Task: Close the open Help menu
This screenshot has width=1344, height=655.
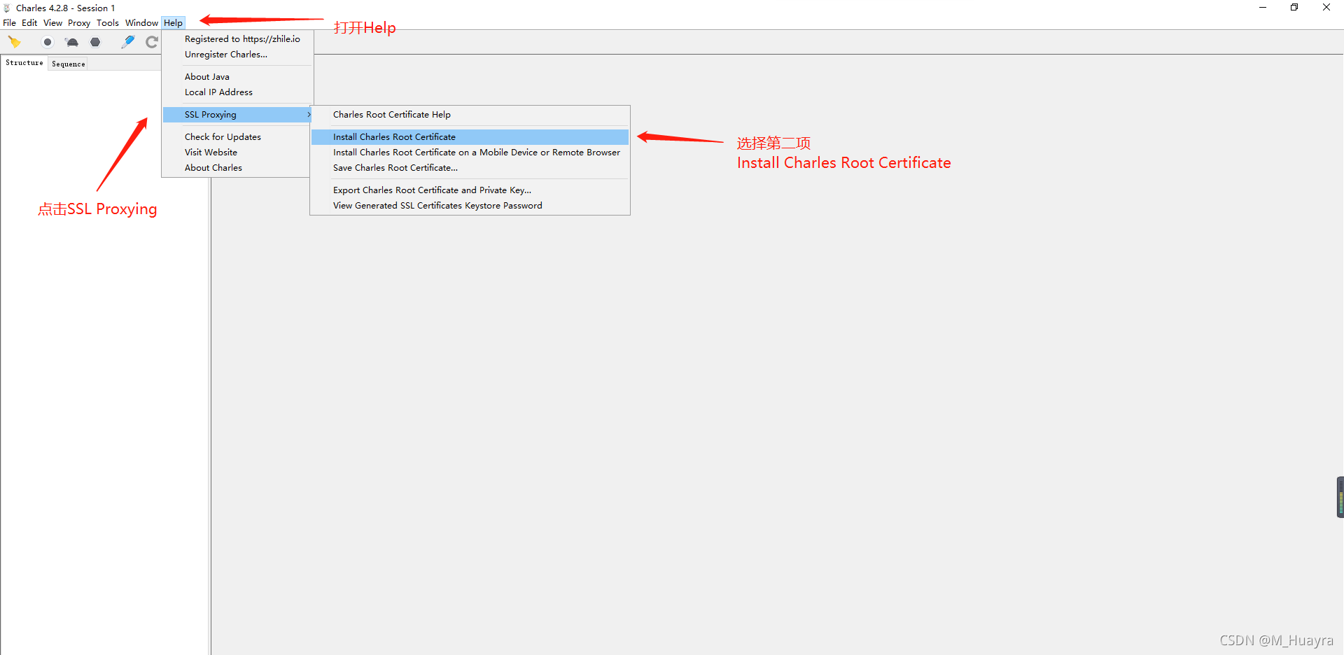Action: coord(173,23)
